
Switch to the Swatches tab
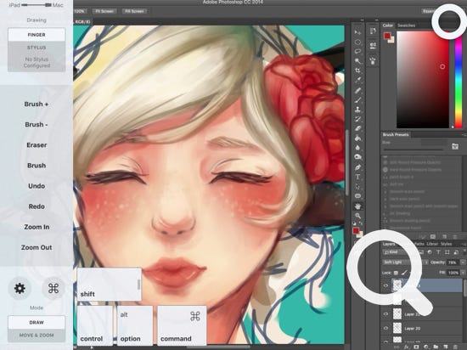tap(406, 25)
